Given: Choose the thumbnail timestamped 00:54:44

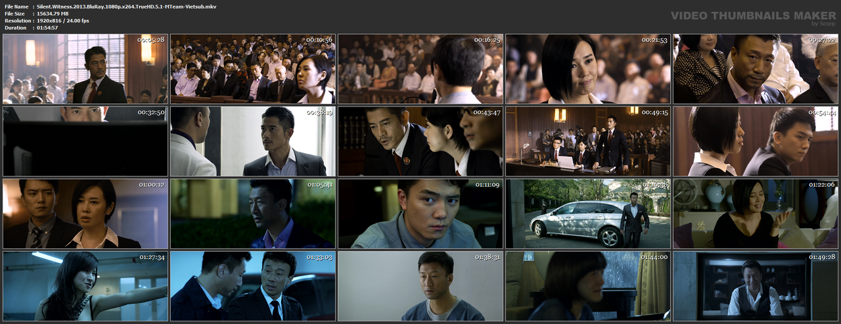Looking at the screenshot, I should 756,141.
